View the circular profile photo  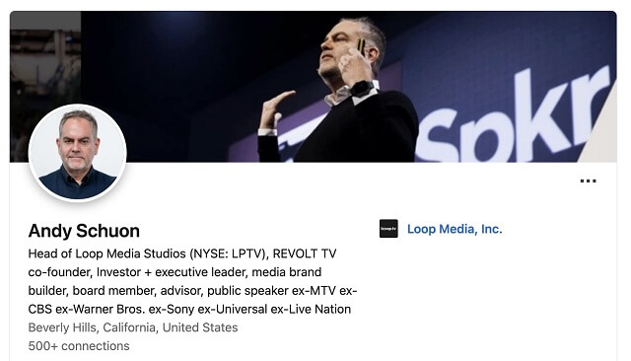(78, 153)
